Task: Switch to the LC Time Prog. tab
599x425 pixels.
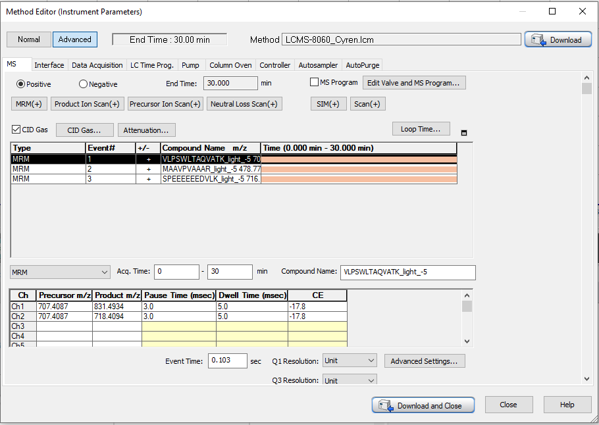Action: pyautogui.click(x=152, y=65)
